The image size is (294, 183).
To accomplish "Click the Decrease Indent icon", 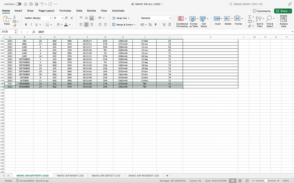I will (100, 24).
